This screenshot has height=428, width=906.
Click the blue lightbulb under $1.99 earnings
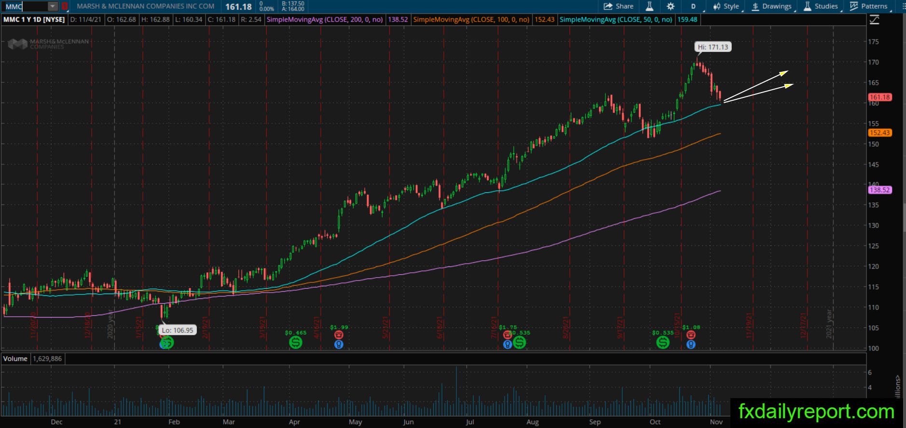pyautogui.click(x=339, y=345)
